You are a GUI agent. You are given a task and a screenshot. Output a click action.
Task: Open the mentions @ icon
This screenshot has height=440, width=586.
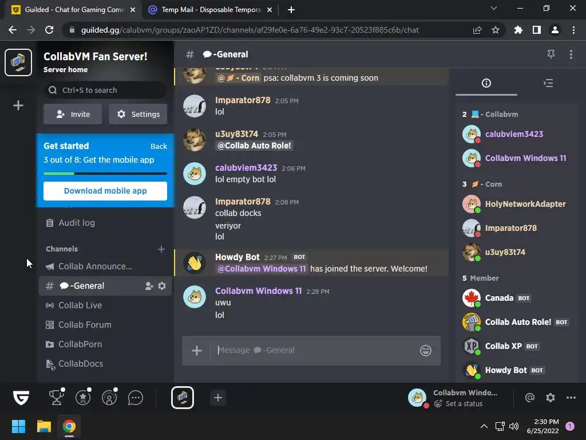click(x=529, y=398)
